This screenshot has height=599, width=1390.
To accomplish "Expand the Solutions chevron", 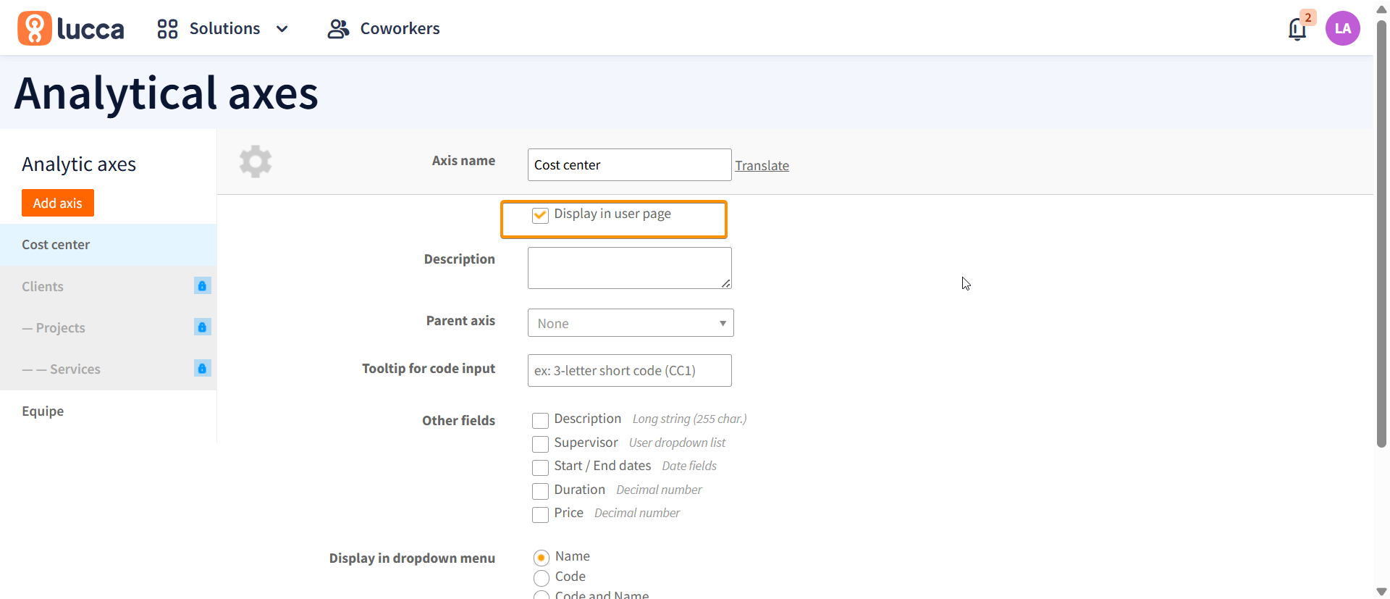I will (282, 29).
